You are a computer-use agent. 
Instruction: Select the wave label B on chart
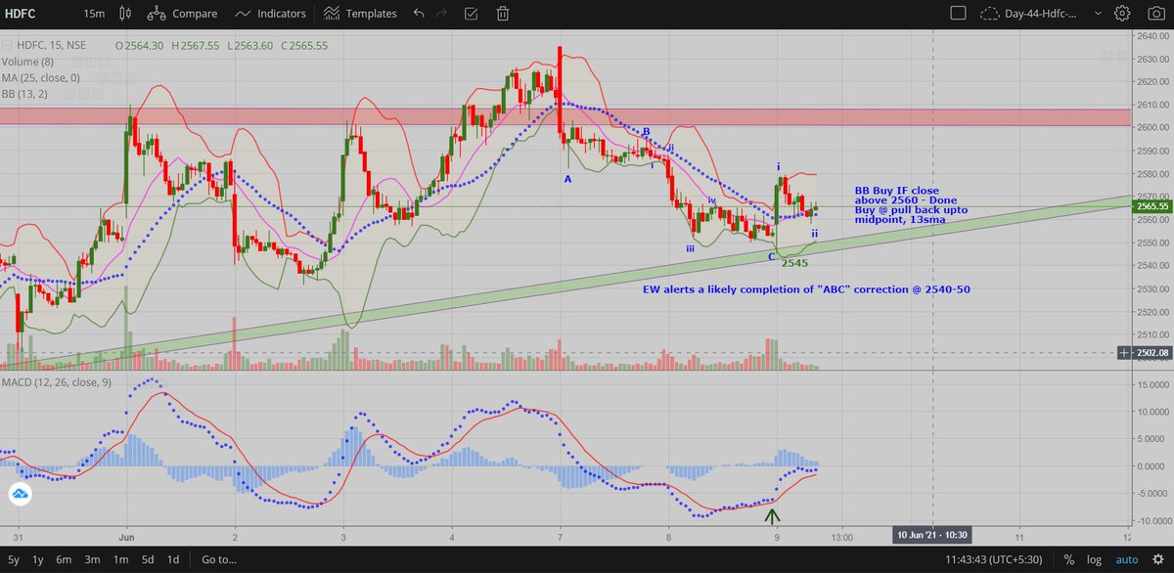click(647, 131)
